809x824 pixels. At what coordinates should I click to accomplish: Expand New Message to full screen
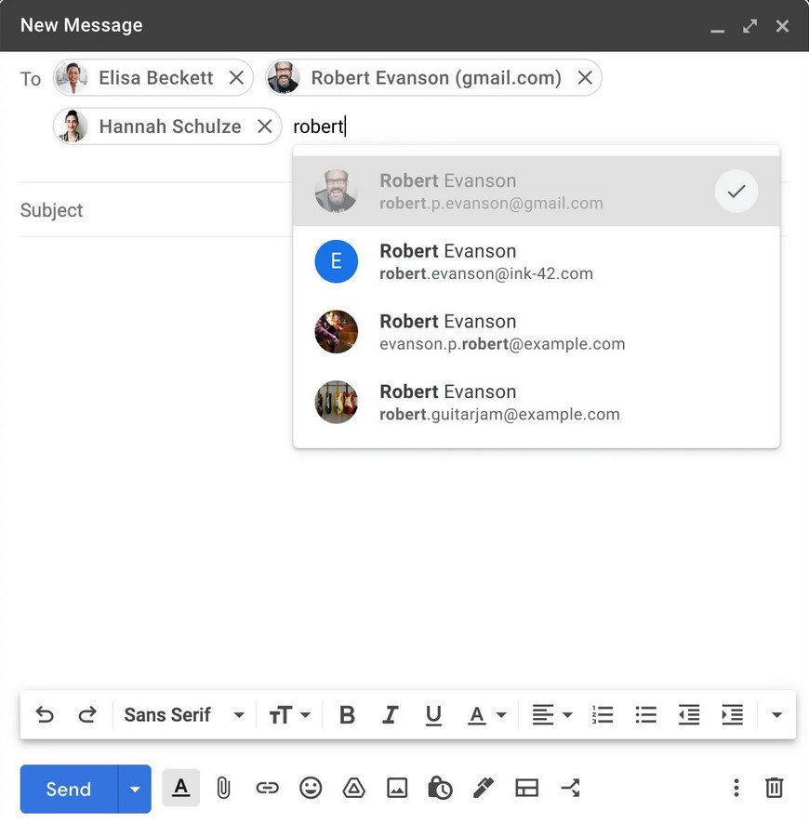click(750, 26)
